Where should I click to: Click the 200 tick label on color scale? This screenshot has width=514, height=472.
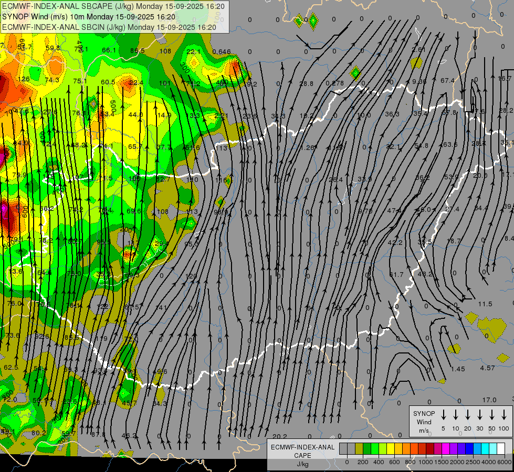tap(363, 462)
